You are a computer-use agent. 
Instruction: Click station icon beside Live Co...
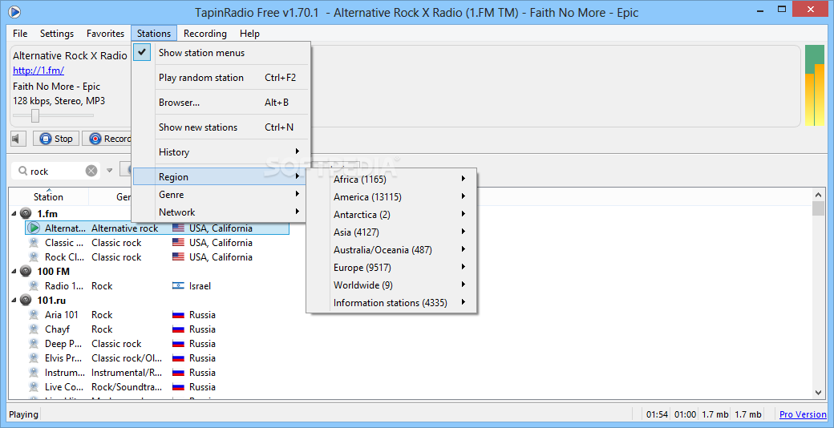point(34,386)
